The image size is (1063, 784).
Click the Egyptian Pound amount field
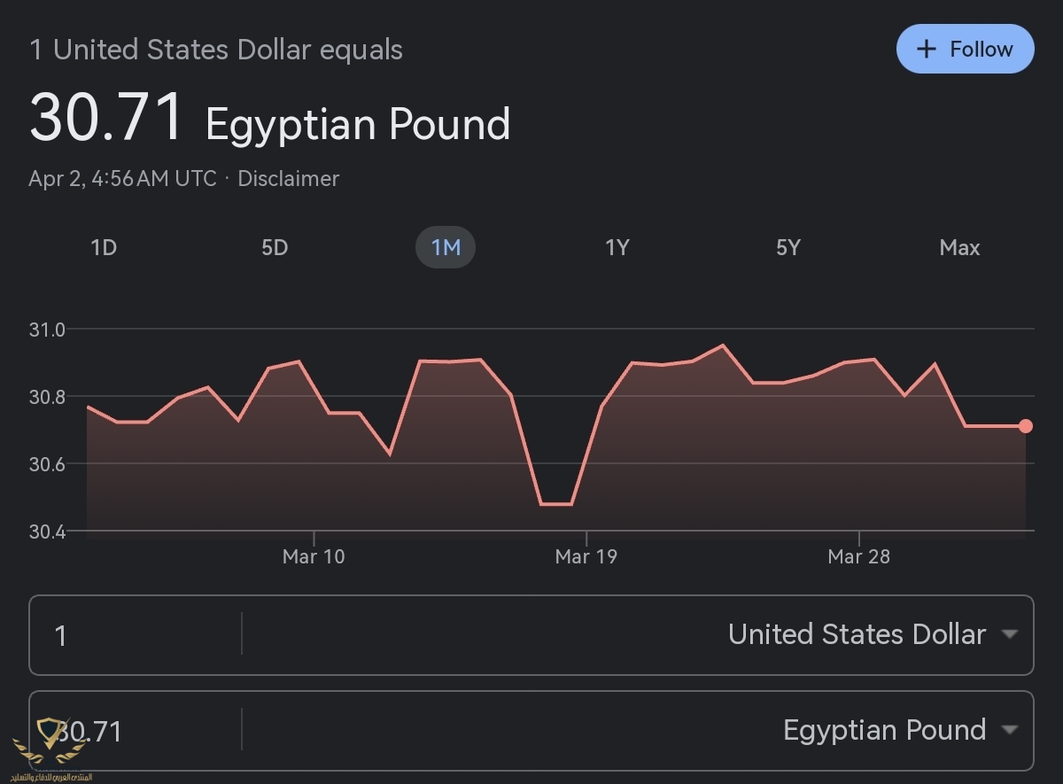point(133,731)
